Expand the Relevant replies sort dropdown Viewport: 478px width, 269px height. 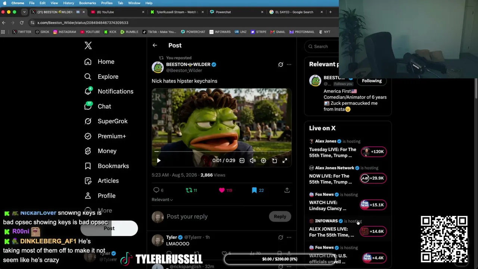[x=162, y=200]
